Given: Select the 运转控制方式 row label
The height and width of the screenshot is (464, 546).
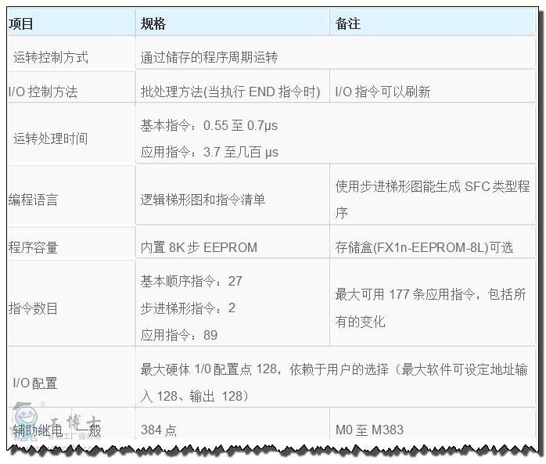Looking at the screenshot, I should tap(51, 57).
